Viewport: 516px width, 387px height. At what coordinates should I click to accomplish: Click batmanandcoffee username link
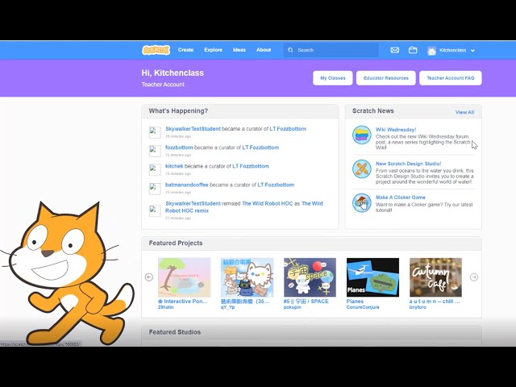(186, 185)
